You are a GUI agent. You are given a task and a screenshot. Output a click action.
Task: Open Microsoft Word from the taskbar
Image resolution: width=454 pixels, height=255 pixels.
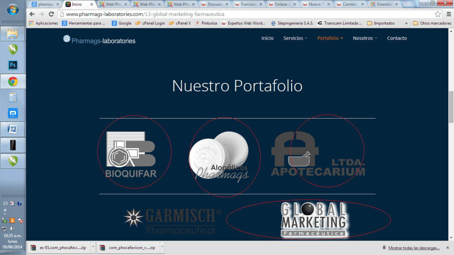tap(13, 129)
